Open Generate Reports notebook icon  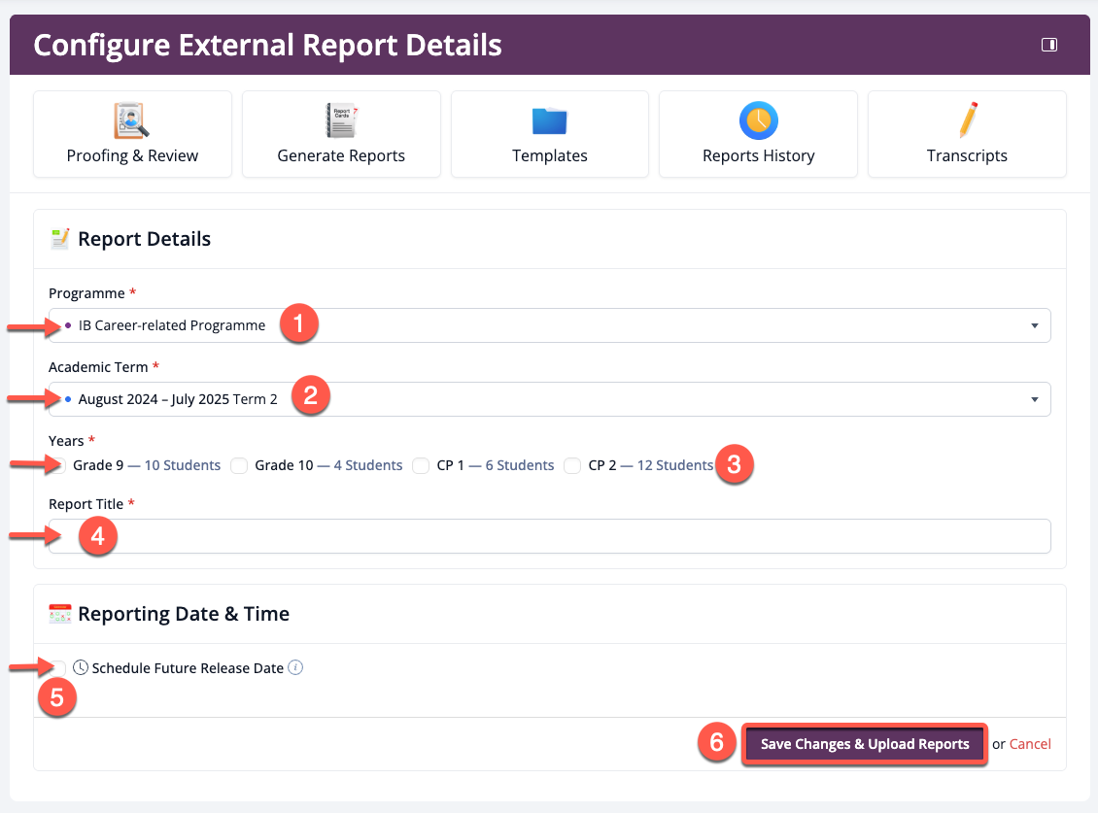coord(341,120)
